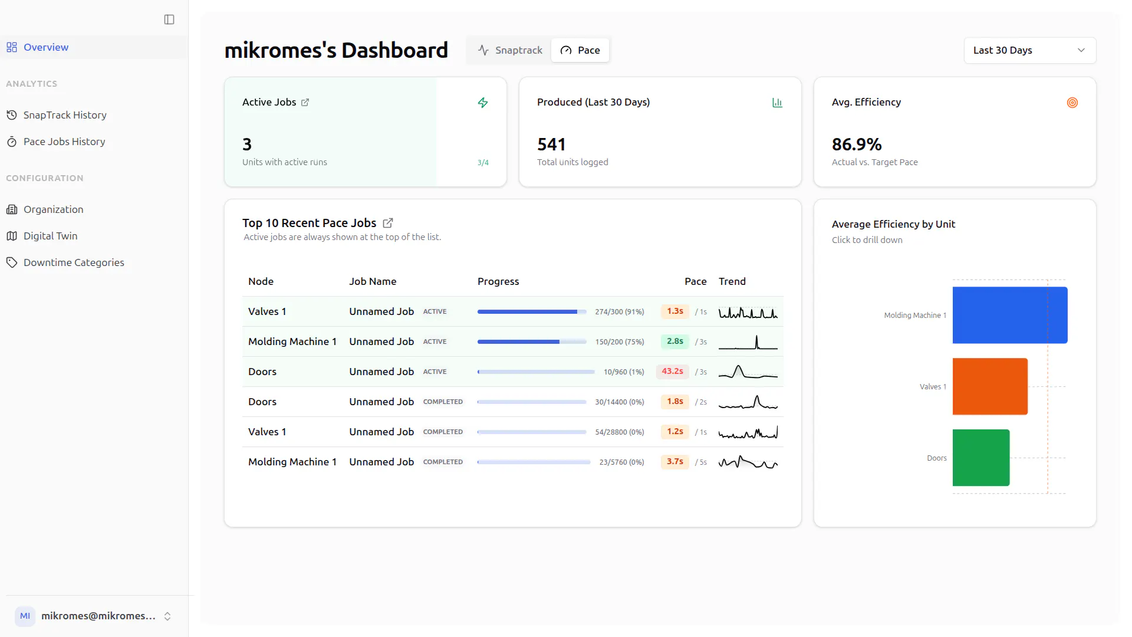
Task: Click the Organization building icon
Action: [12, 209]
